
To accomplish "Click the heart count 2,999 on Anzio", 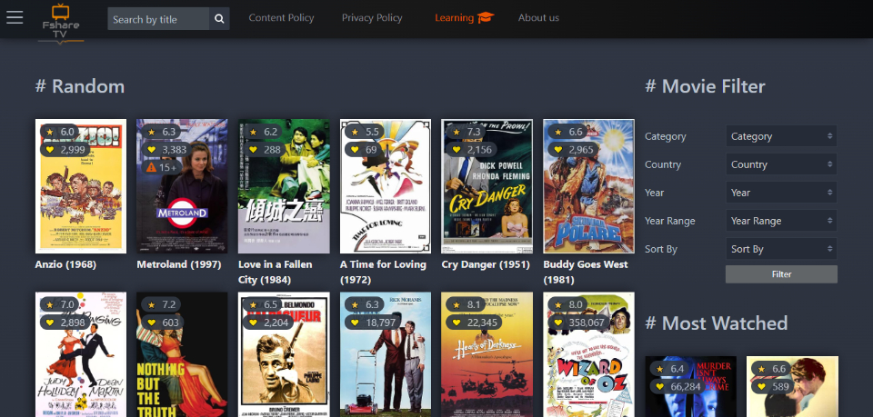I will point(65,150).
